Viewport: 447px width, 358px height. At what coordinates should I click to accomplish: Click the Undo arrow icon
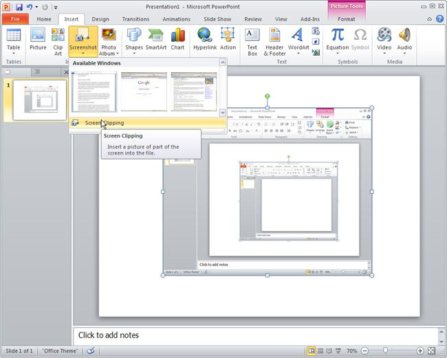click(30, 7)
